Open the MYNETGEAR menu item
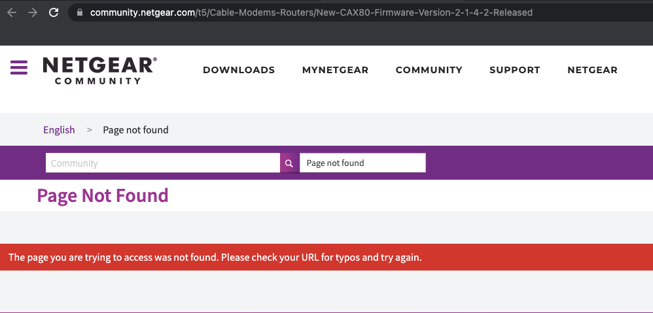This screenshot has width=653, height=313. (x=335, y=70)
